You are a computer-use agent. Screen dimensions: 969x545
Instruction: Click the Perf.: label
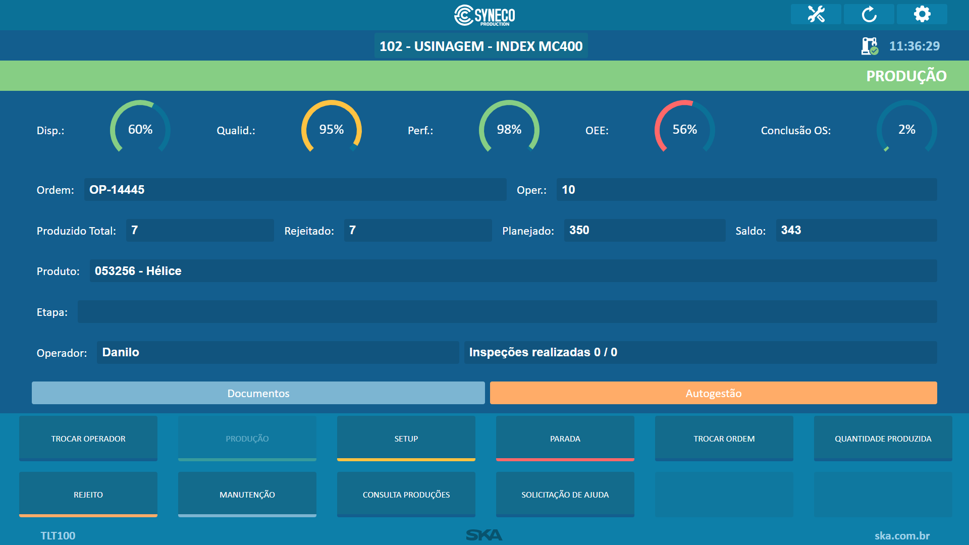(x=420, y=130)
